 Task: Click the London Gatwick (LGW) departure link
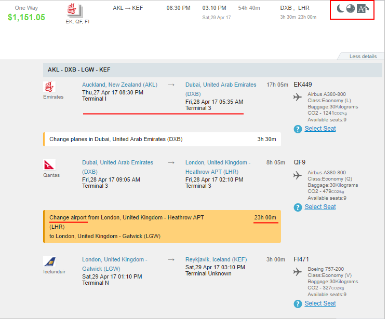coord(114,264)
